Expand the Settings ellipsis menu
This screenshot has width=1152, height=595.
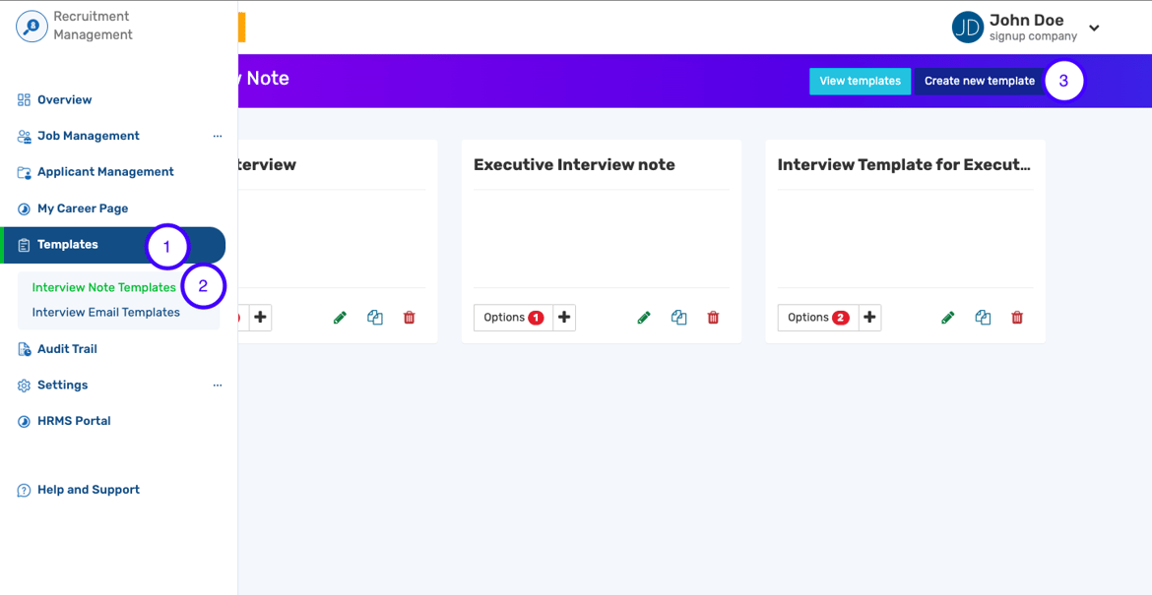[x=217, y=386]
